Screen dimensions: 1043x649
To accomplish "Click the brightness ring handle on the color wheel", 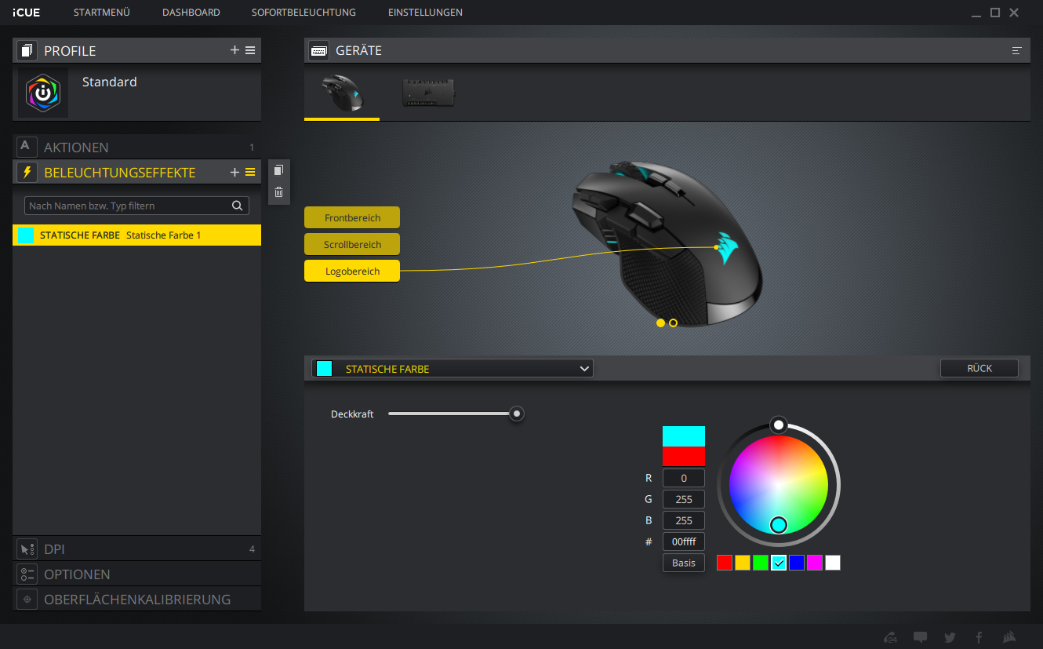I will 778,425.
